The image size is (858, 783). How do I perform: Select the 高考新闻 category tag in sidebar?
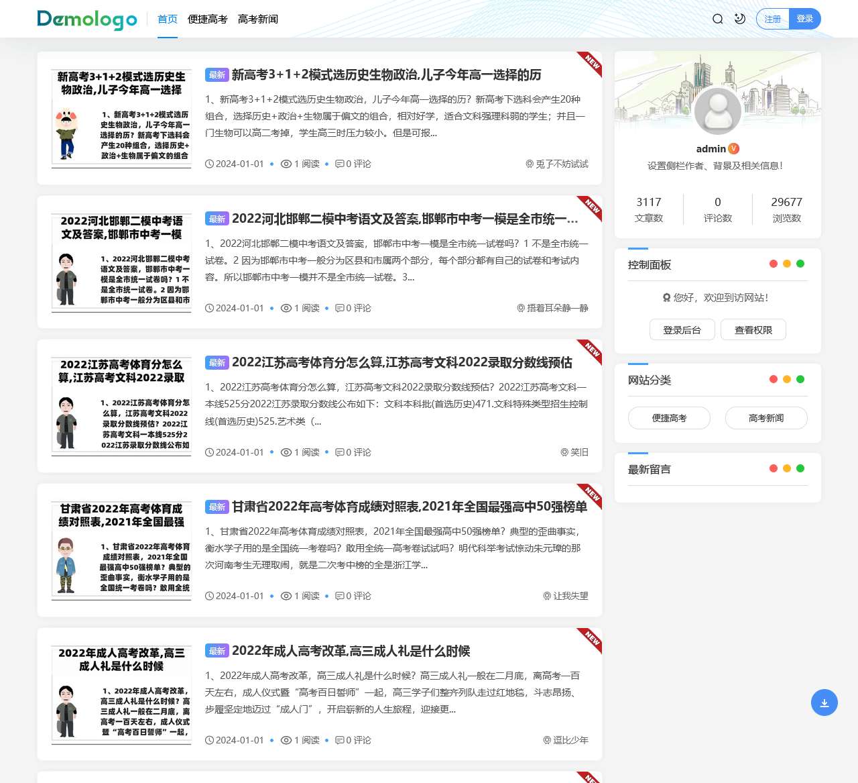coord(766,418)
